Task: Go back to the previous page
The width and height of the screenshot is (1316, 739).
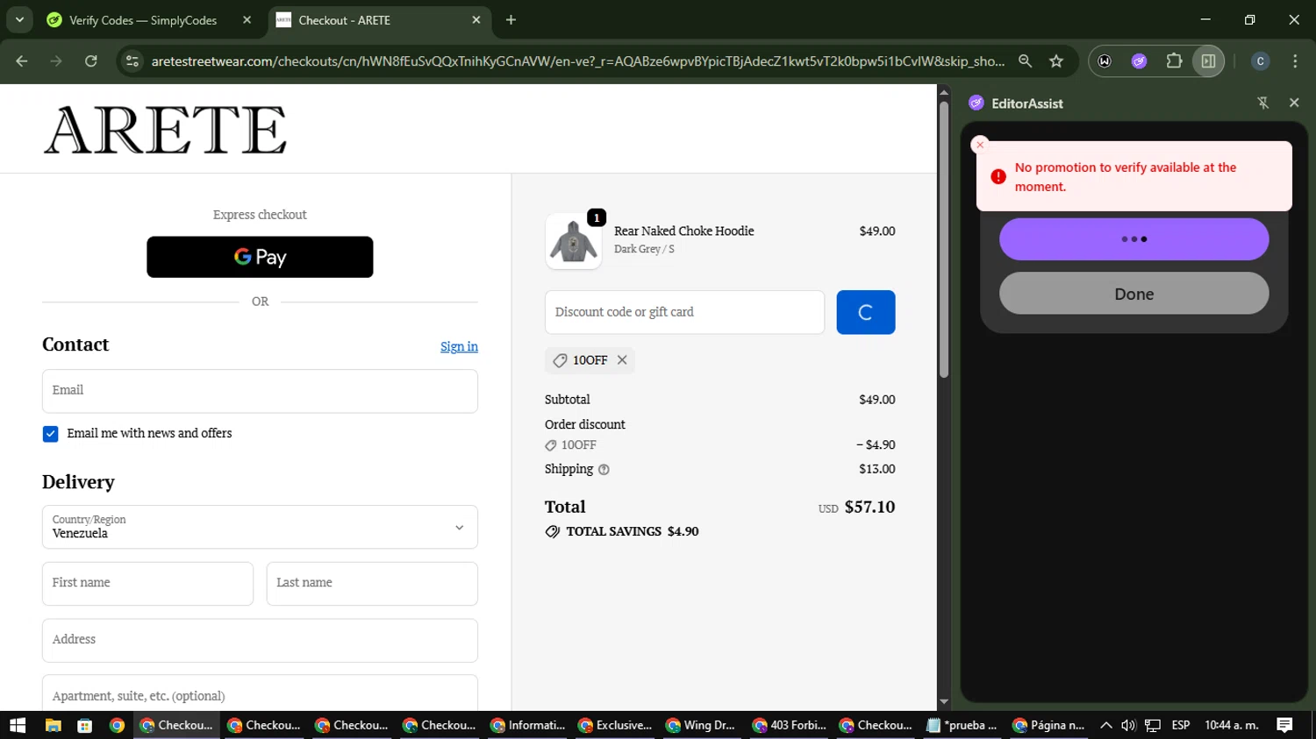Action: [22, 61]
